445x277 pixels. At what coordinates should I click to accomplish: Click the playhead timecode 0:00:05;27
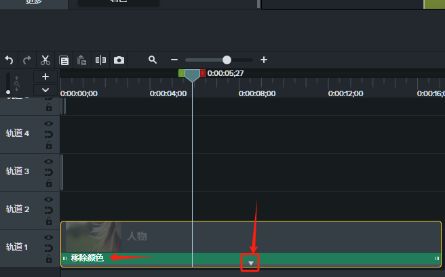(226, 73)
